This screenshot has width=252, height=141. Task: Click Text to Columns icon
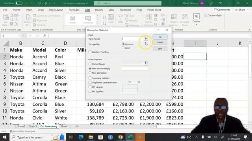pos(148,17)
